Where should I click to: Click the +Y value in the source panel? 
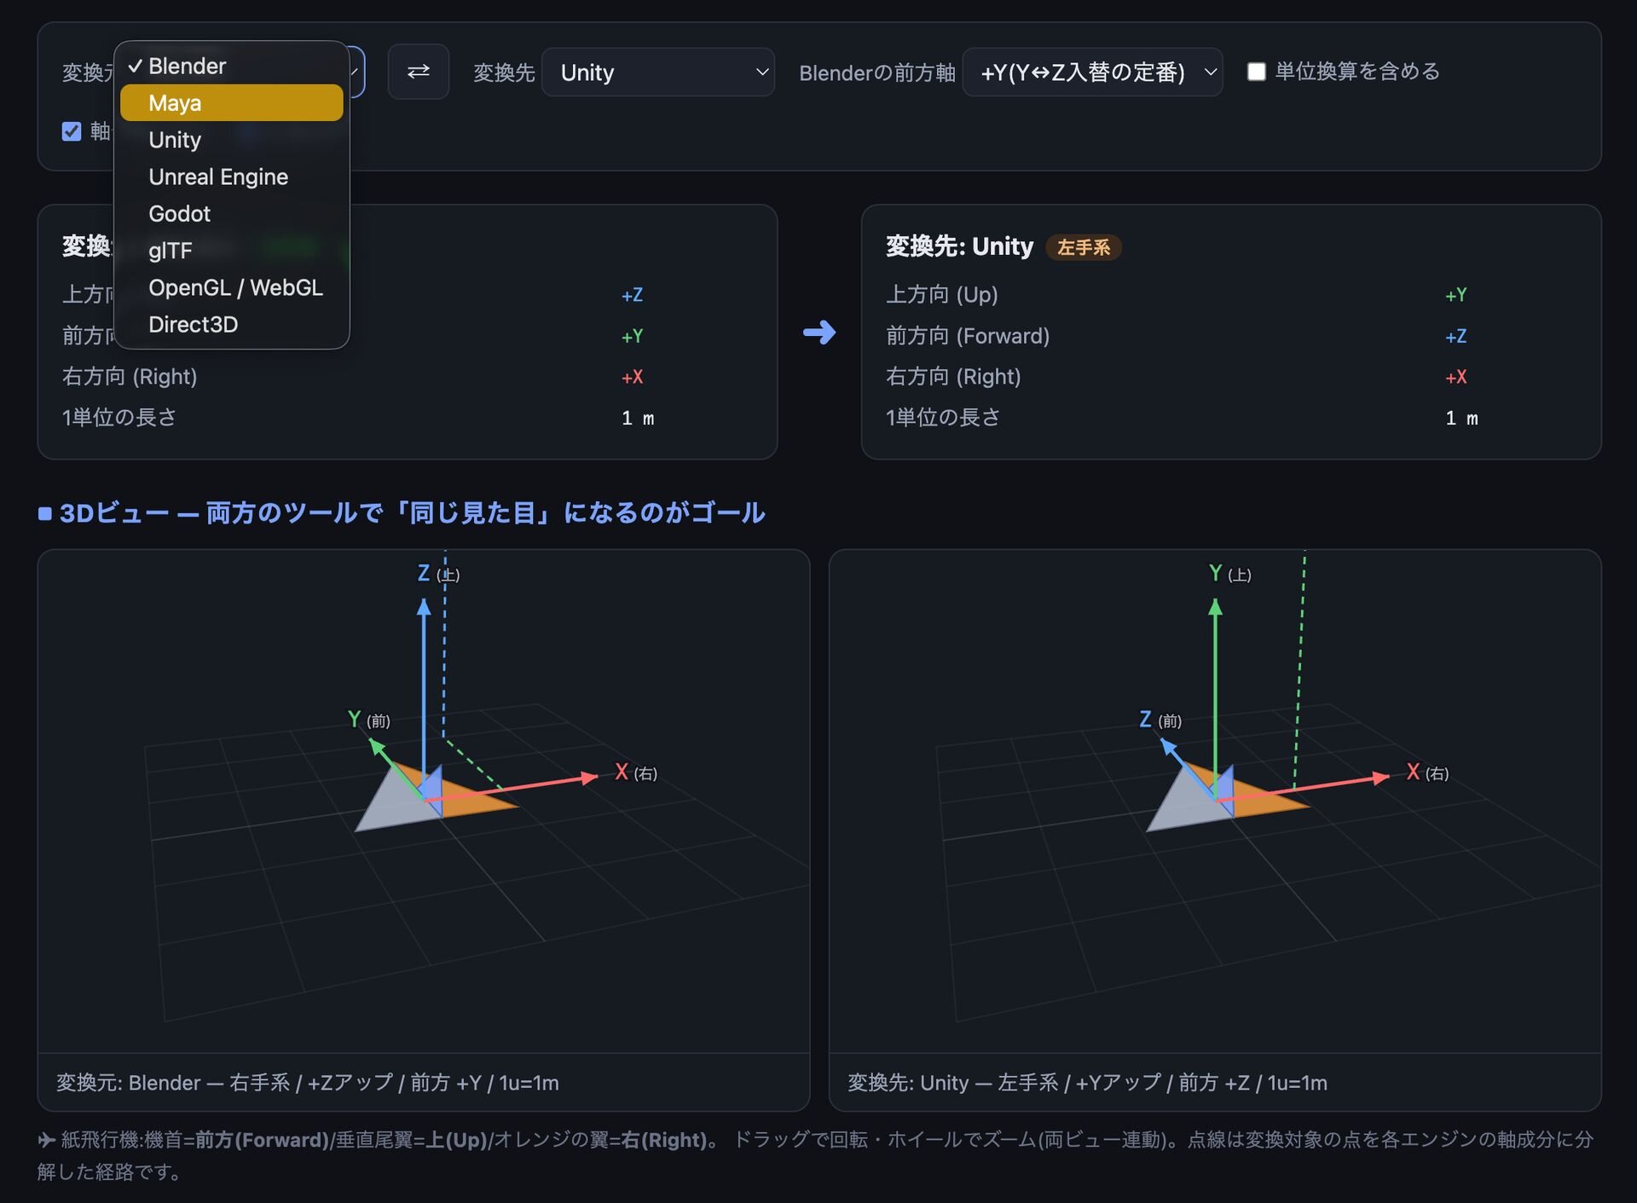coord(632,336)
